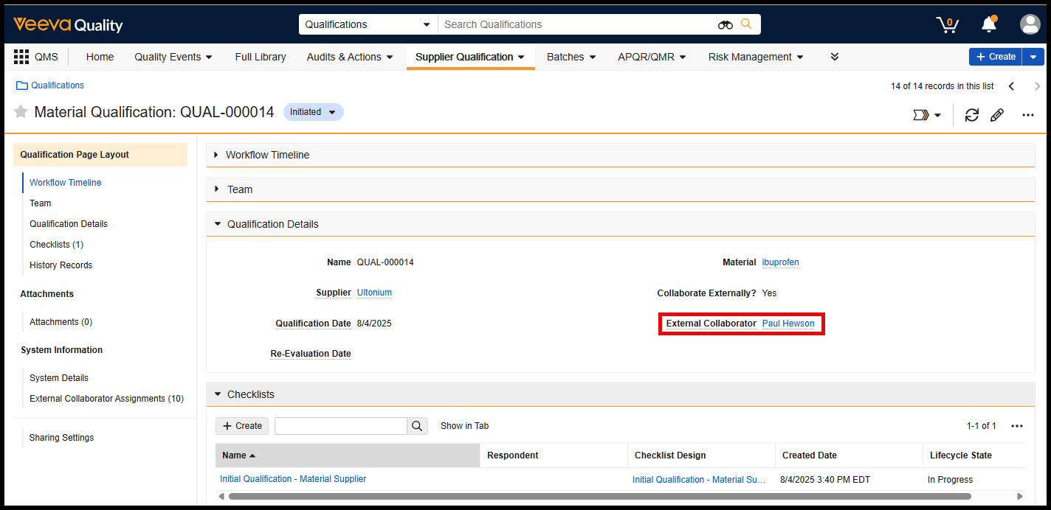Image resolution: width=1051 pixels, height=510 pixels.
Task: Open the user profile avatar
Action: [1030, 24]
